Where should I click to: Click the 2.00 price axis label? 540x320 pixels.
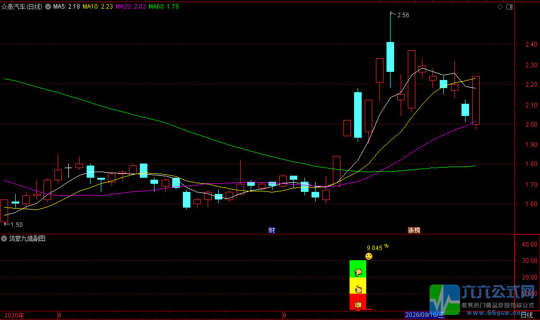coord(531,124)
